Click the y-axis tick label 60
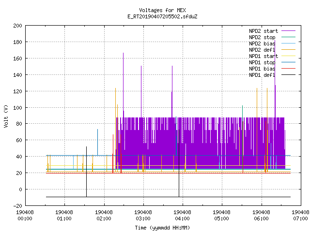The height and width of the screenshot is (232, 310). click(x=19, y=140)
